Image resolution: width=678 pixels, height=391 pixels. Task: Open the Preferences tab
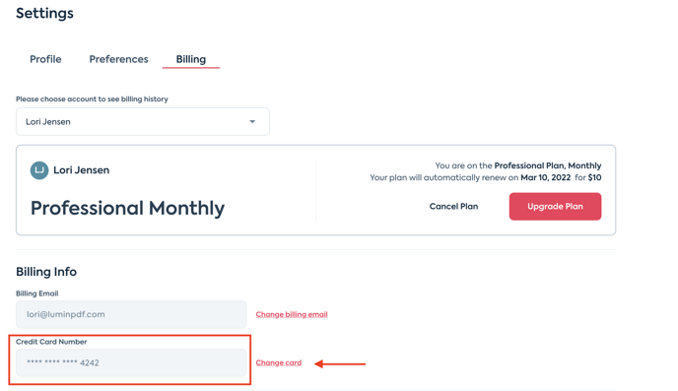click(x=118, y=59)
